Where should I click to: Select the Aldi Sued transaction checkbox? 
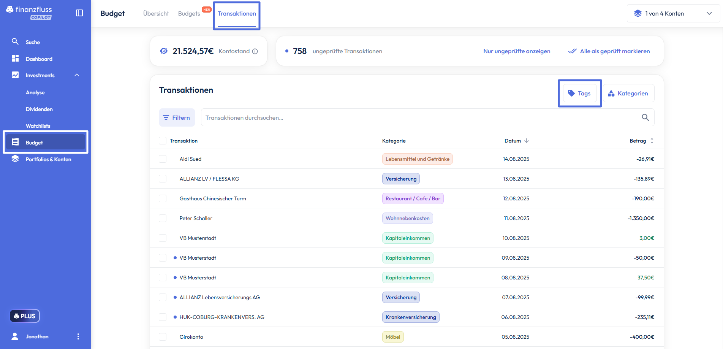[x=163, y=159]
